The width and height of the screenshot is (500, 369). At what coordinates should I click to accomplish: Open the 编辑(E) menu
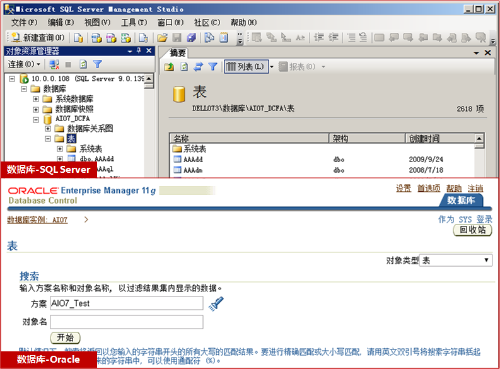click(x=61, y=23)
